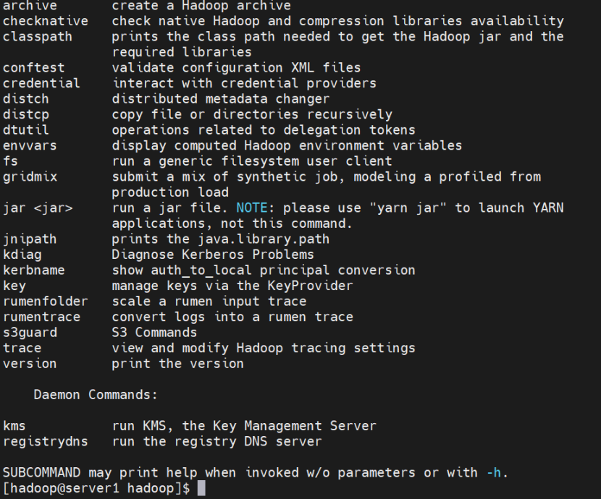Screen dimensions: 601x499
Task: Click the 'gridmix' subcommand name
Action: pos(30,176)
